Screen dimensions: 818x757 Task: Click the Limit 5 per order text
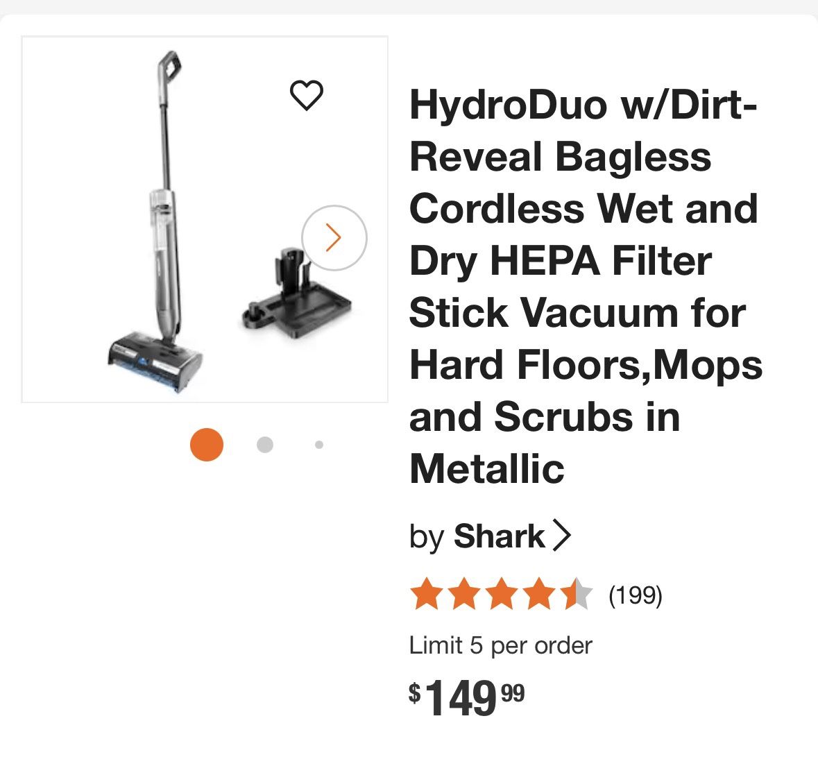501,646
